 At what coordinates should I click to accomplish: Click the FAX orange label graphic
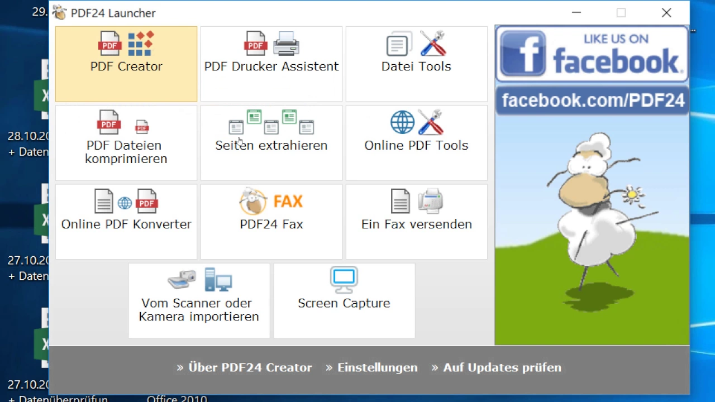pos(288,201)
